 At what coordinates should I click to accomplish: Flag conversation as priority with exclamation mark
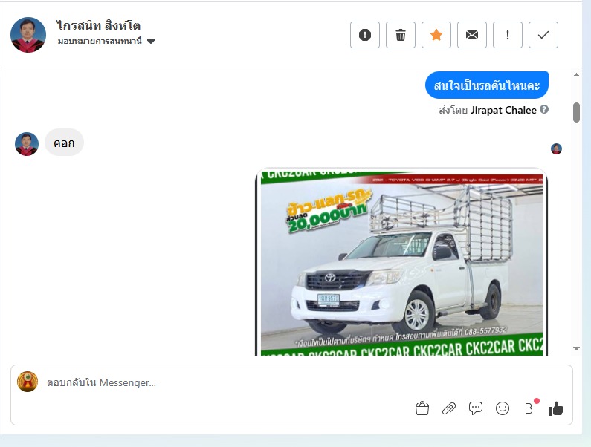point(507,35)
